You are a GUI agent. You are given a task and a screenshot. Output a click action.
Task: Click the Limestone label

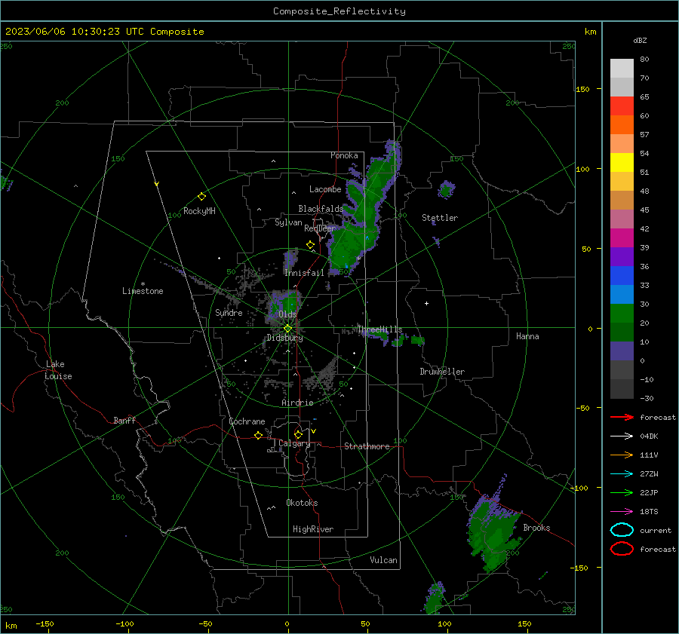point(143,291)
